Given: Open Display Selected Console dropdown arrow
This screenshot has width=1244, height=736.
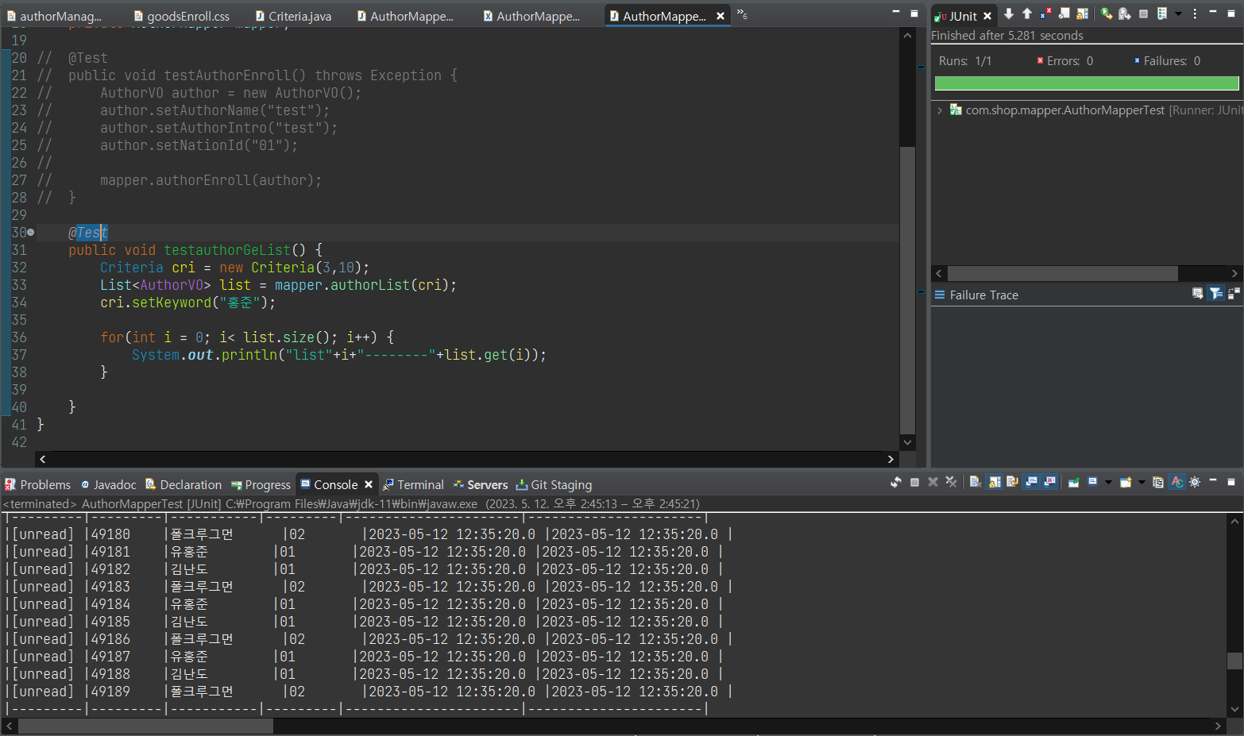Looking at the screenshot, I should coord(1108,482).
